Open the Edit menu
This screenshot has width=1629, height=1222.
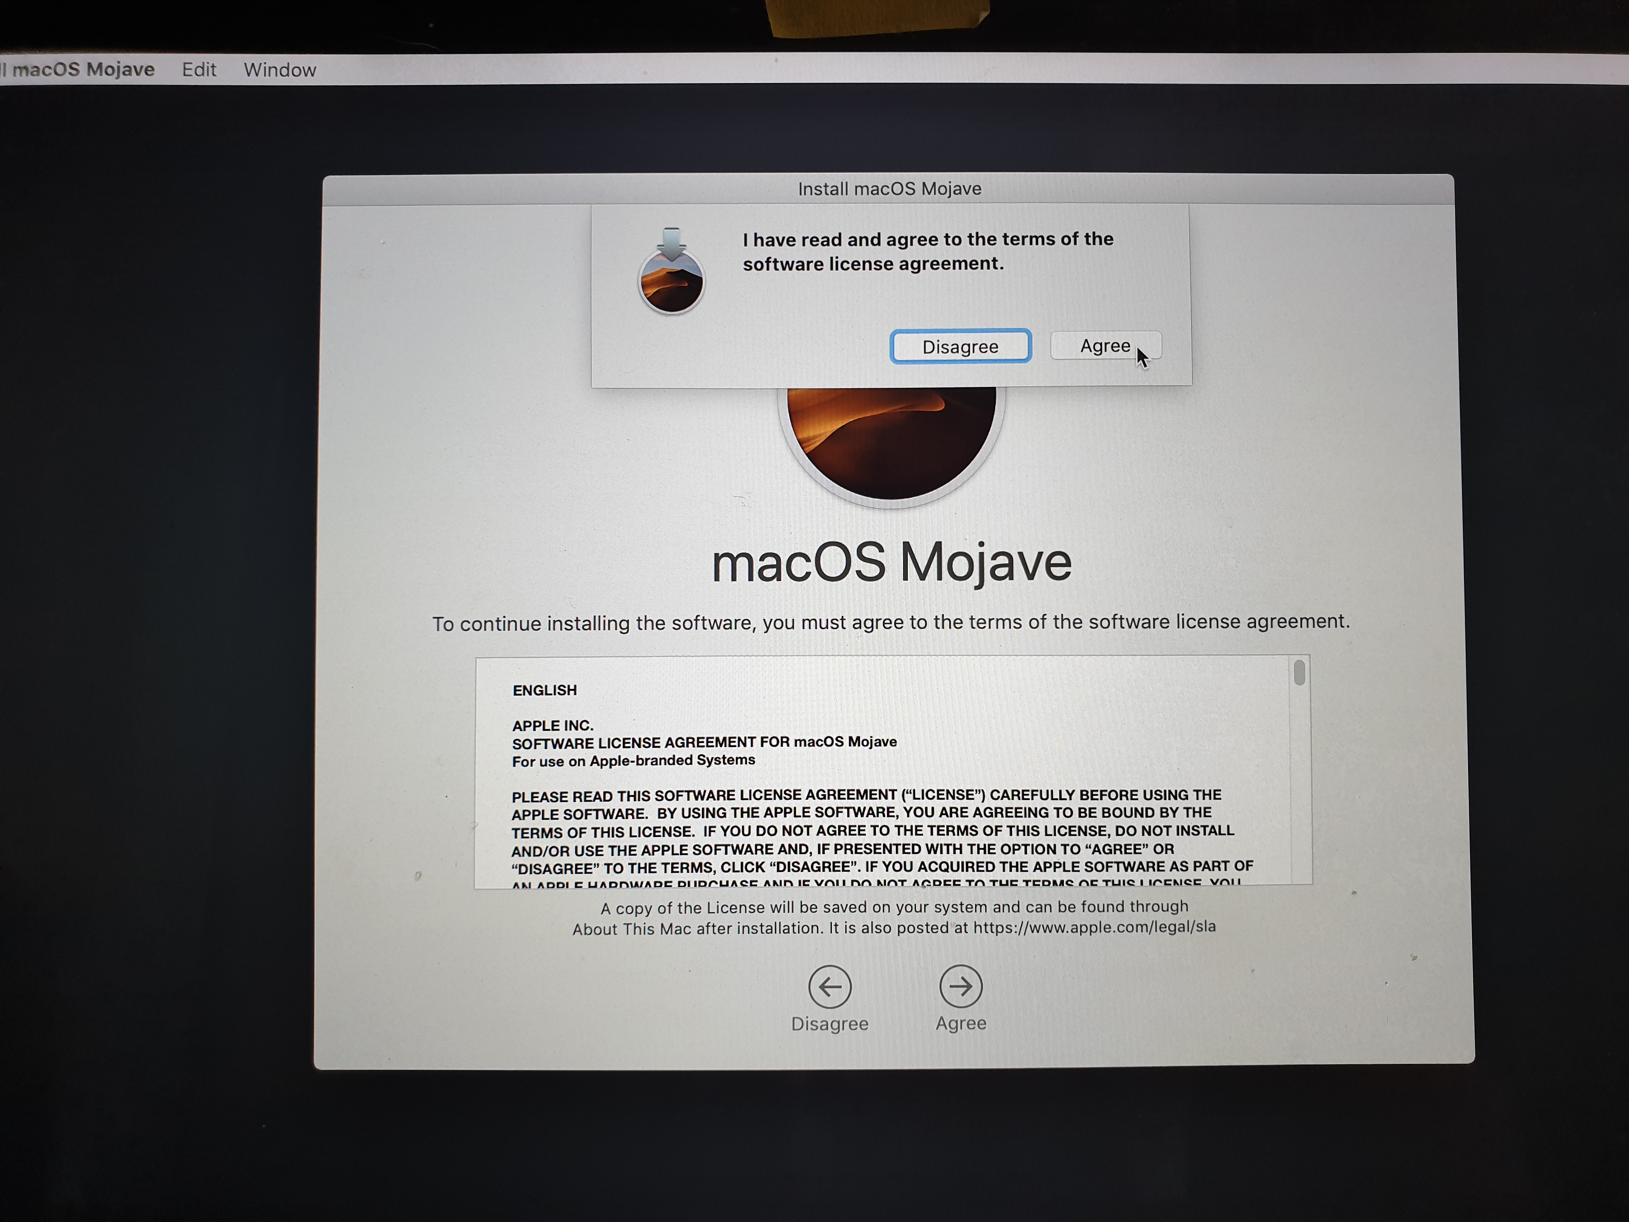click(199, 70)
